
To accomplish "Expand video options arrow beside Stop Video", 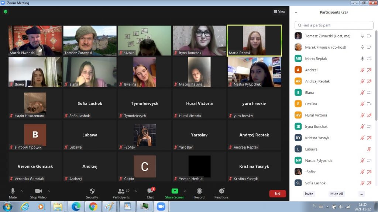I will 49,191.
